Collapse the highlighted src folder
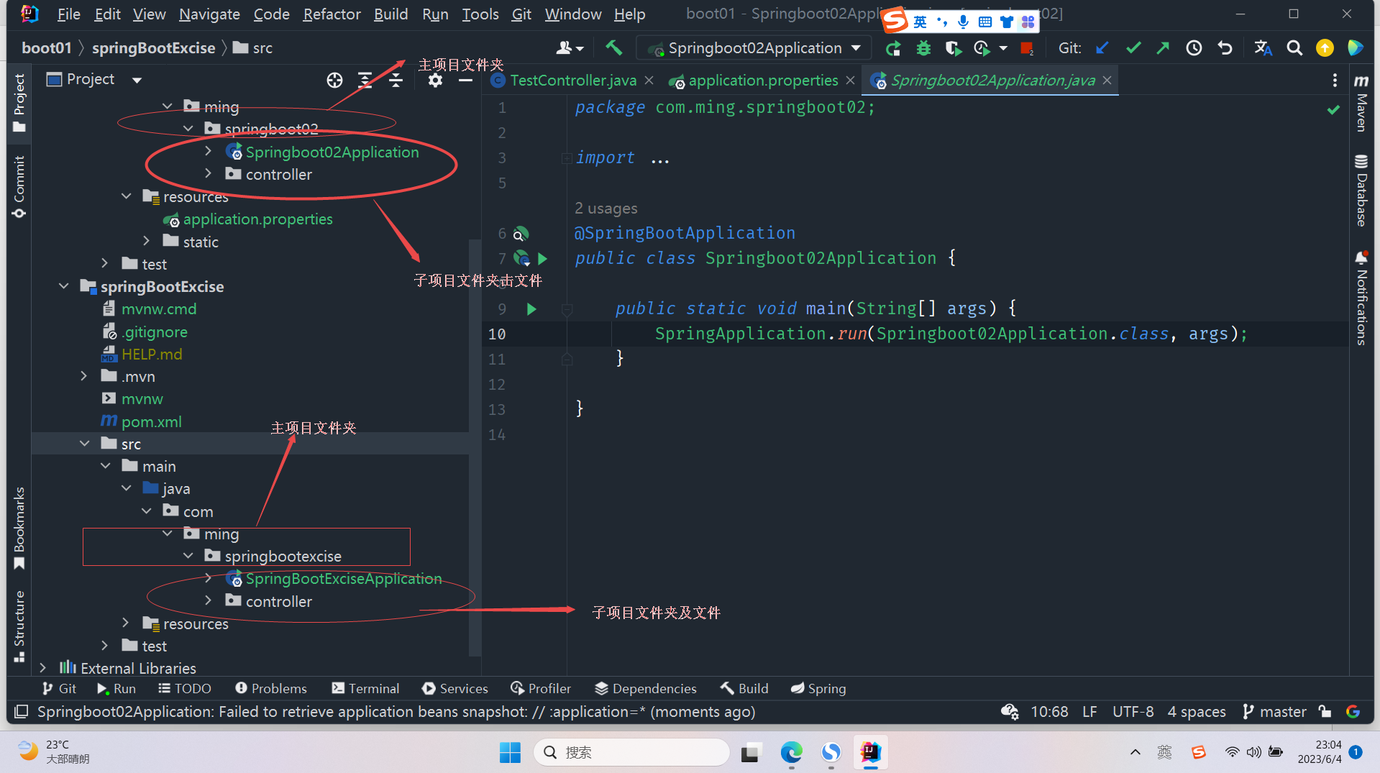The width and height of the screenshot is (1380, 773). click(85, 444)
